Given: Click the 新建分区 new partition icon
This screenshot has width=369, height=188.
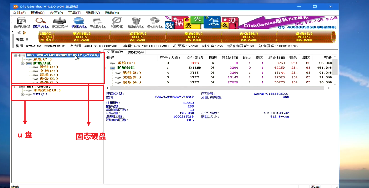Looking at the screenshot, I should pyautogui.click(x=98, y=22).
